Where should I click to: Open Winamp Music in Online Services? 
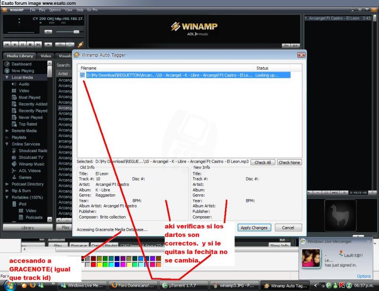[31, 164]
